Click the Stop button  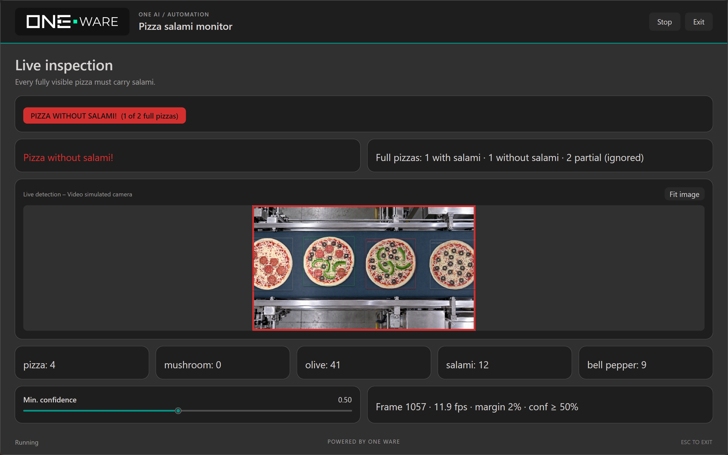664,22
